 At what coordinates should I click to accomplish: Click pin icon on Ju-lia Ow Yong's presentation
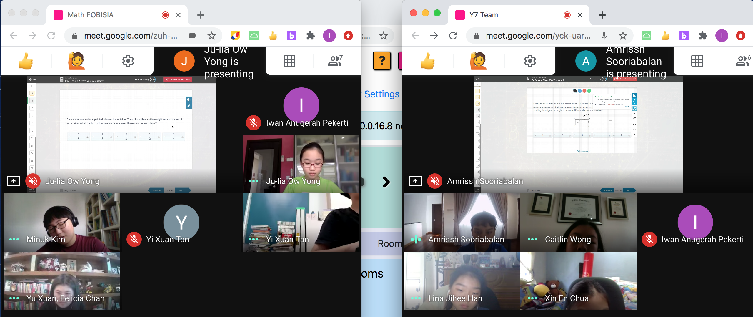pos(14,181)
